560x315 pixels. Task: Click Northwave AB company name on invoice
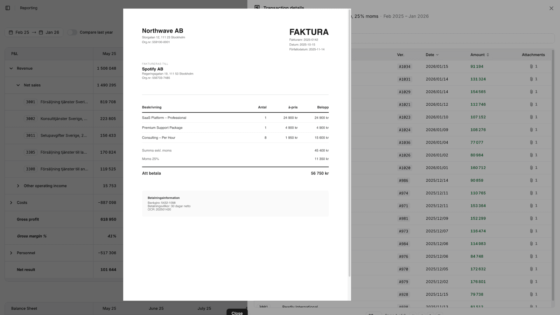162,31
